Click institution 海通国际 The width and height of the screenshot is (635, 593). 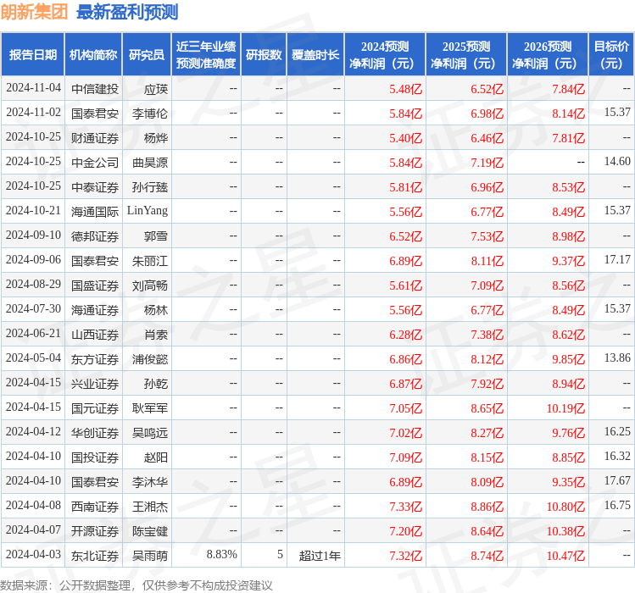point(95,212)
